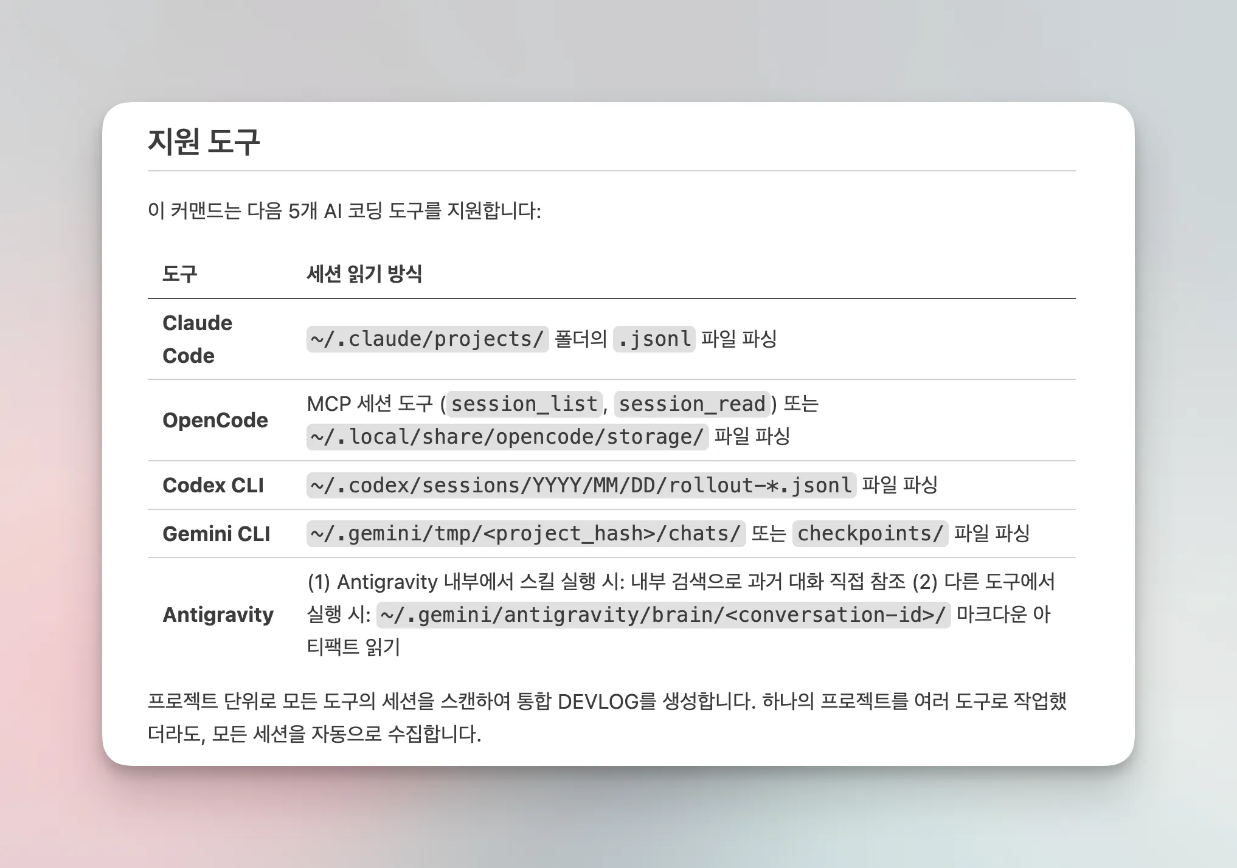This screenshot has width=1237, height=868.
Task: Select the ~/.claude/projects/ code snippet
Action: click(427, 339)
